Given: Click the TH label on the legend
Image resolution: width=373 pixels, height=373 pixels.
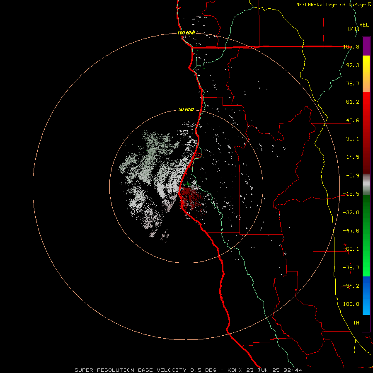Looking at the screenshot, I should [356, 323].
